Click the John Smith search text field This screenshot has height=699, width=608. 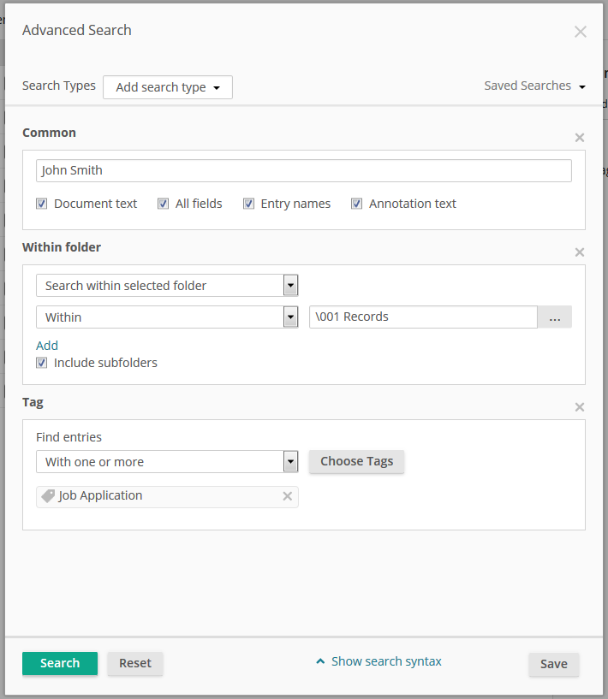304,170
